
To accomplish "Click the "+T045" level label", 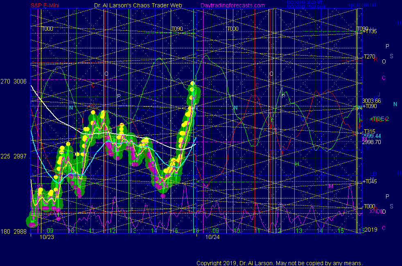I will (369, 181).
